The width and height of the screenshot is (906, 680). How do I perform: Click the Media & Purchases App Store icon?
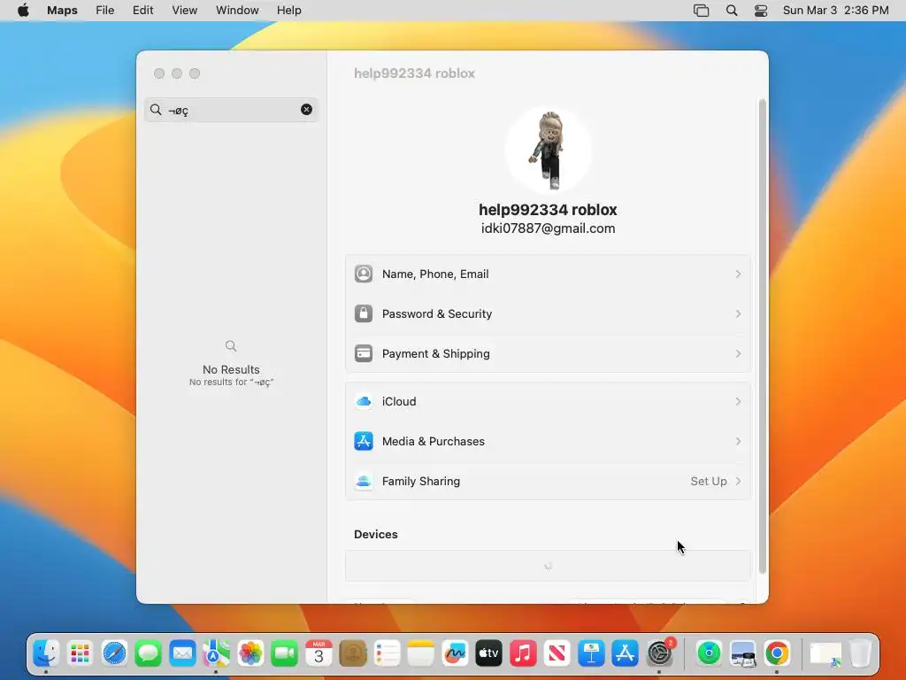[x=364, y=441]
